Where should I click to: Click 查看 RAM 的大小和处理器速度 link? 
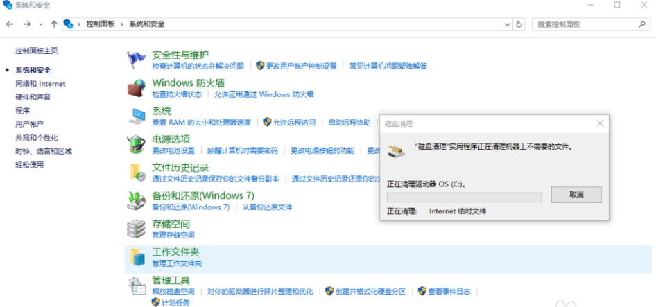(202, 123)
